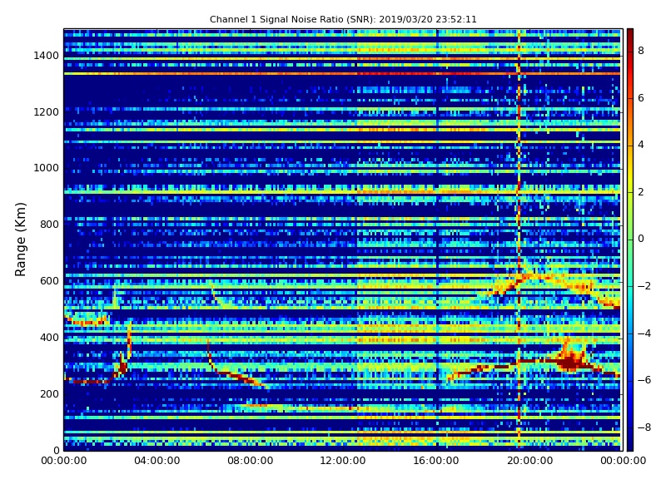Click the 'Range (Km)' y-axis label
The width and height of the screenshot is (666, 499).
pos(20,240)
